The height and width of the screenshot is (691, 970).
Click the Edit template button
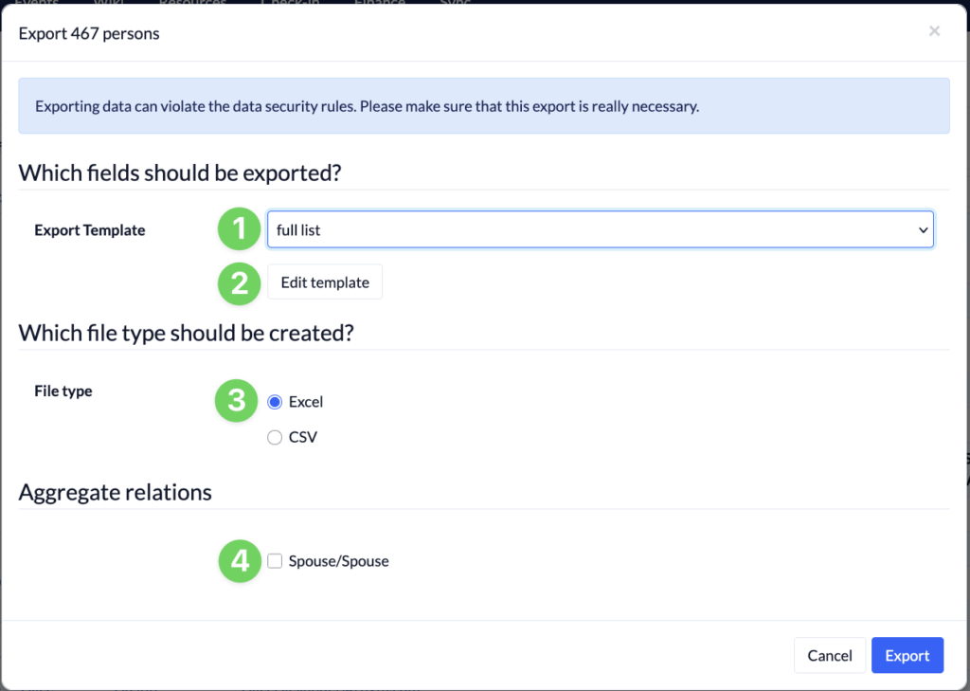click(325, 282)
